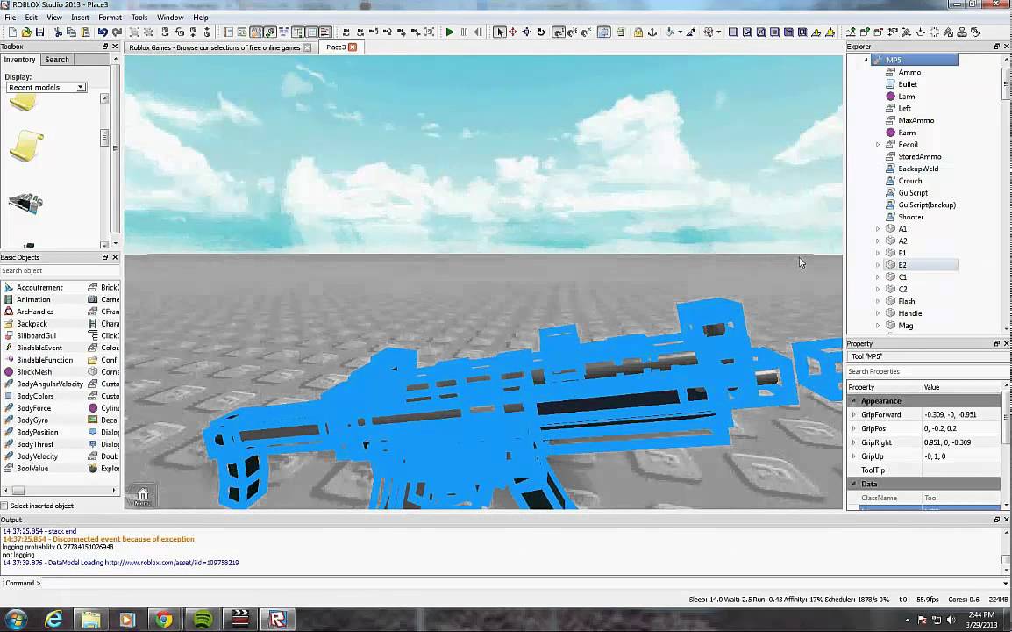Select GuiScript(backup) in Explorer

click(x=927, y=205)
